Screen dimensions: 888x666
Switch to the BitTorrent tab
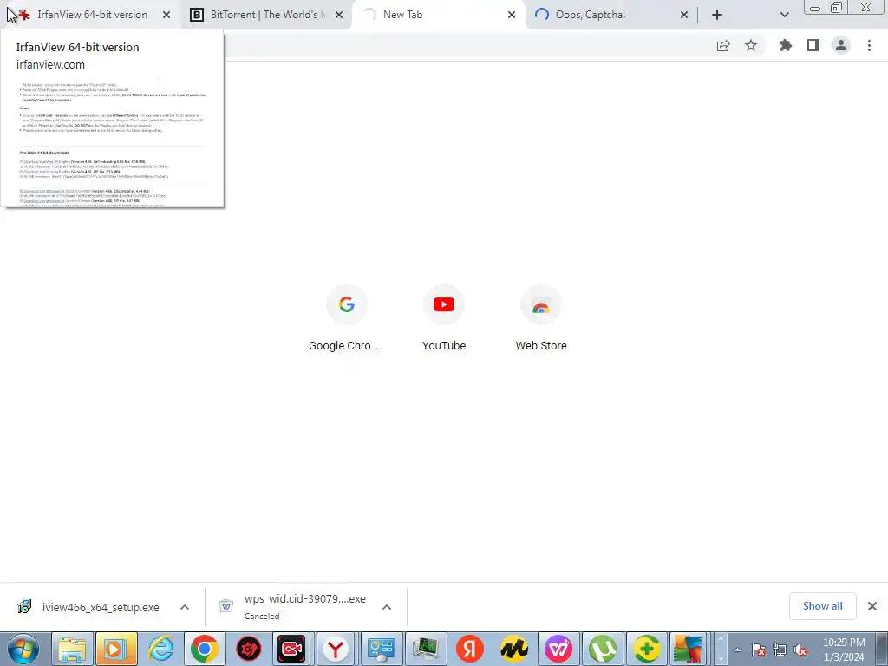tap(265, 15)
